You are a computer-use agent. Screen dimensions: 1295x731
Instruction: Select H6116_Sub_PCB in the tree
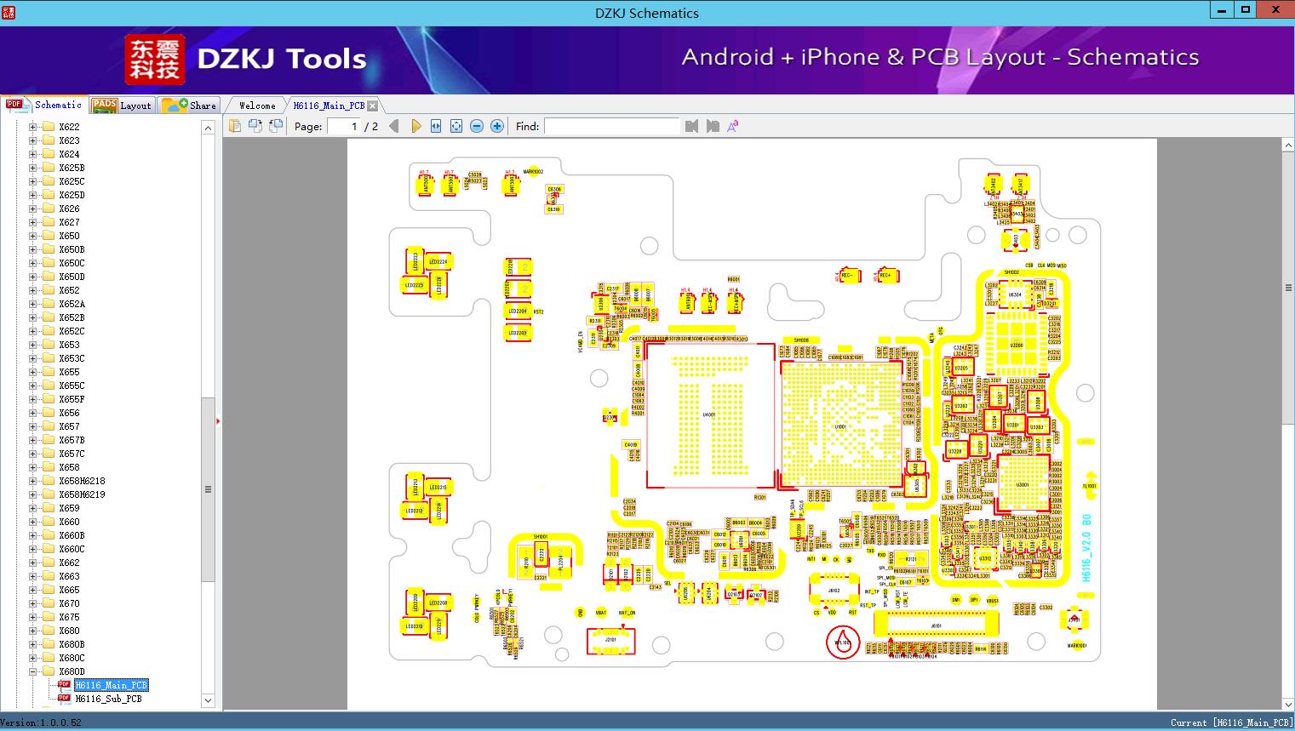(x=108, y=699)
